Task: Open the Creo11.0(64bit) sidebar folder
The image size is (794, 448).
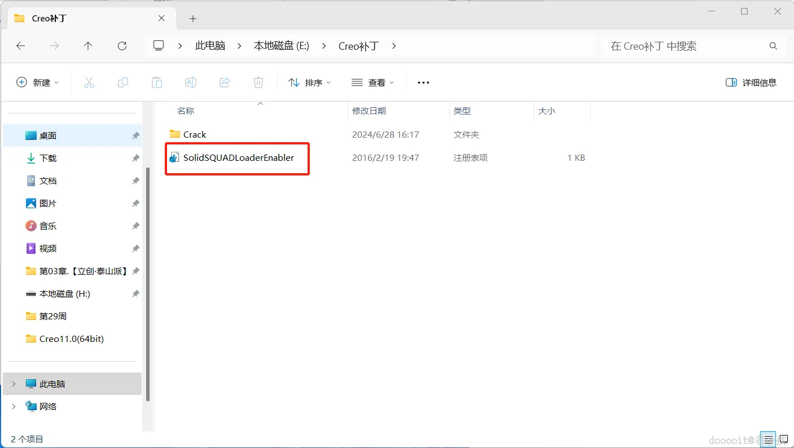Action: point(72,339)
